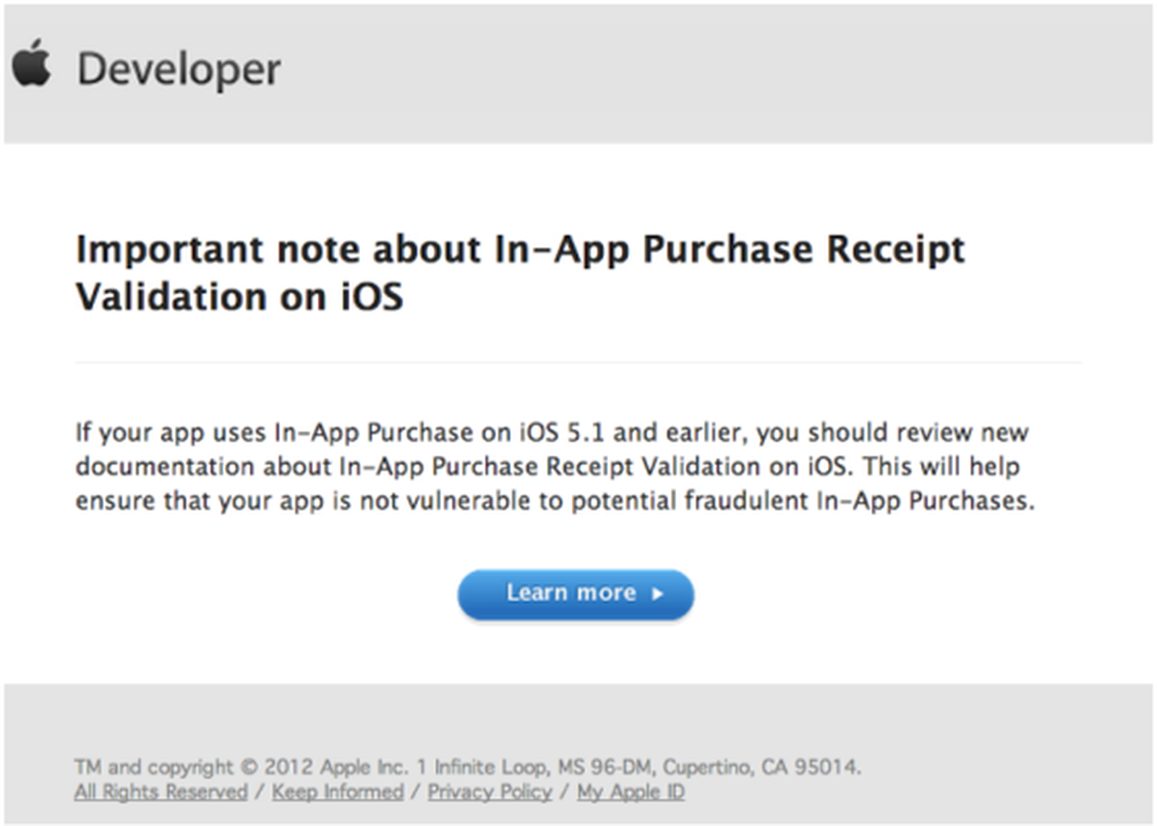Open the My Apple ID link
The width and height of the screenshot is (1157, 826).
pos(630,792)
